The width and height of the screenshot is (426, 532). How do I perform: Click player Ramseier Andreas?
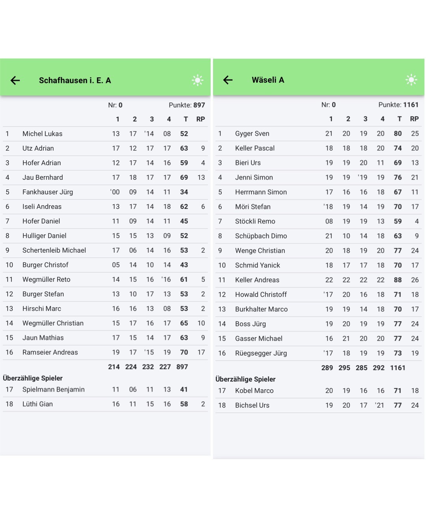tap(50, 352)
